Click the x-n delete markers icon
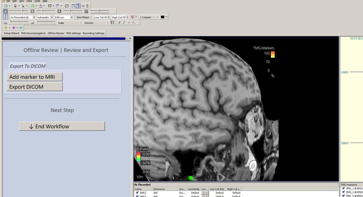This screenshot has height=197, width=363. (133, 23)
